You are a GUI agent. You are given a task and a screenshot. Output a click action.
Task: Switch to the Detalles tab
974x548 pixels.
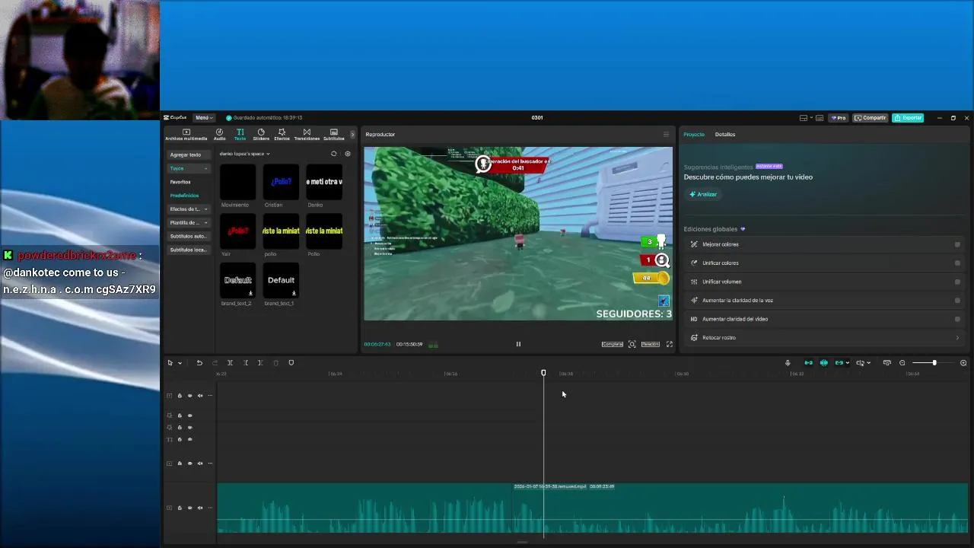point(725,135)
